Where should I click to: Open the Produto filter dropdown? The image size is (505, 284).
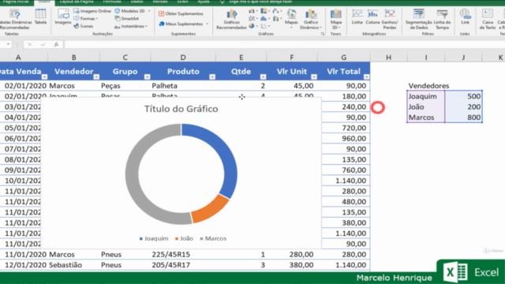(x=212, y=77)
